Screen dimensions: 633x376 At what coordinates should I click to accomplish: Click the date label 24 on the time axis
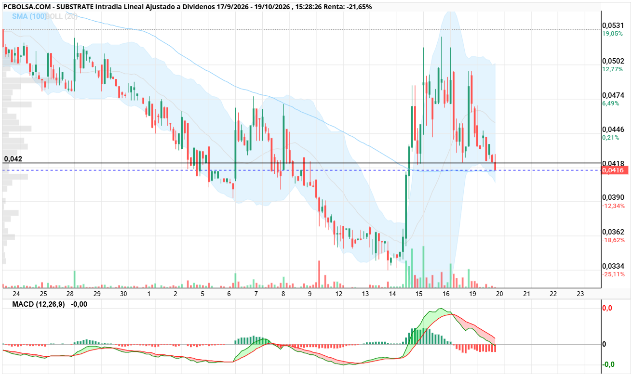point(16,294)
